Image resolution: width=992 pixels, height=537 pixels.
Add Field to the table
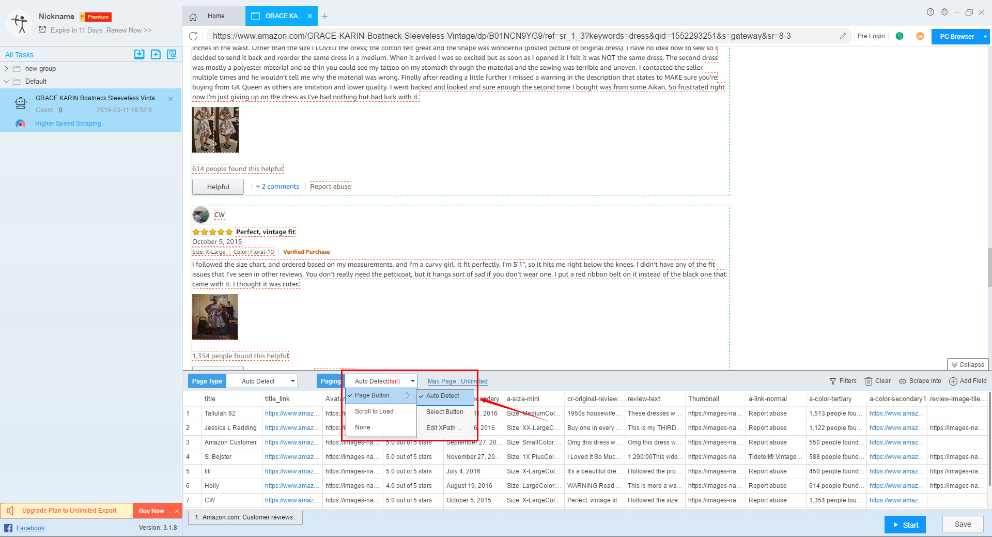968,381
